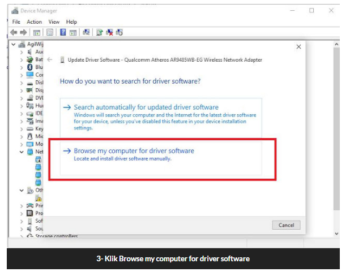Collapse the Network adapters chevron
The image size is (350, 276).
pyautogui.click(x=22, y=152)
